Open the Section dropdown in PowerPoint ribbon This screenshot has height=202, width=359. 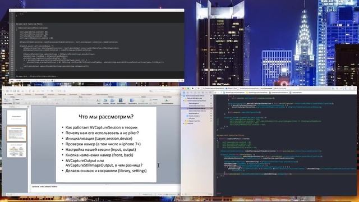click(x=18, y=103)
